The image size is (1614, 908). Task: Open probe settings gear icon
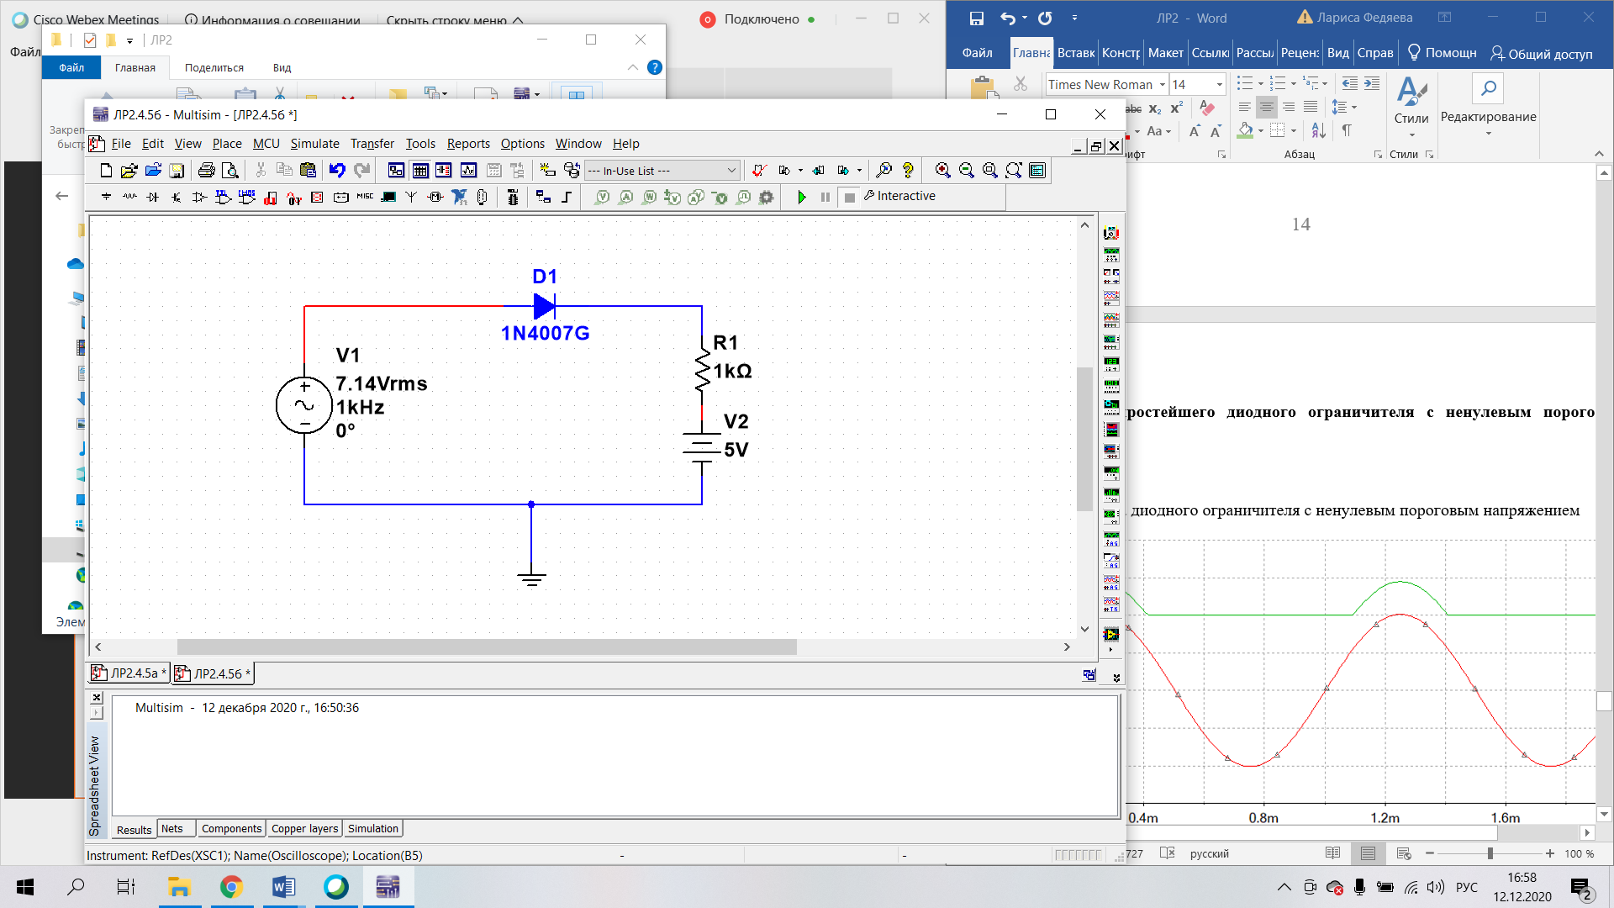pyautogui.click(x=766, y=197)
